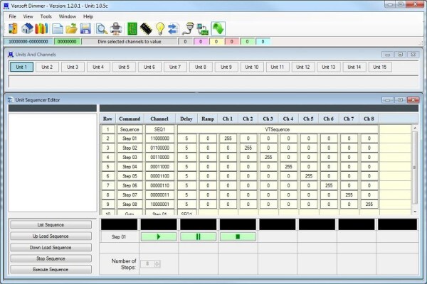Click Ch 5 value 255 in Step 05
The image size is (427, 284).
[309, 176]
